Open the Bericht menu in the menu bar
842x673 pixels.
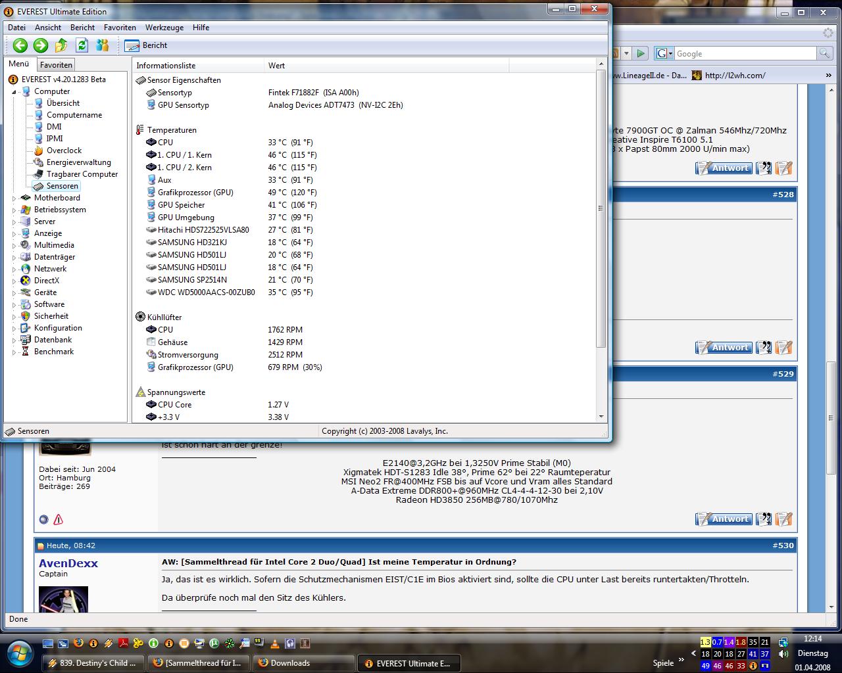click(82, 28)
